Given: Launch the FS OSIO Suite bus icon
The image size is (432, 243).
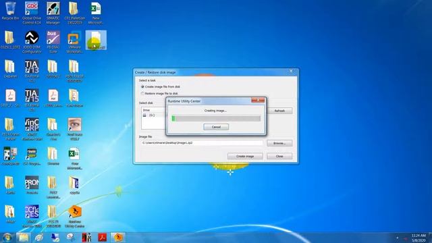Looking at the screenshot, I should pyautogui.click(x=53, y=42).
